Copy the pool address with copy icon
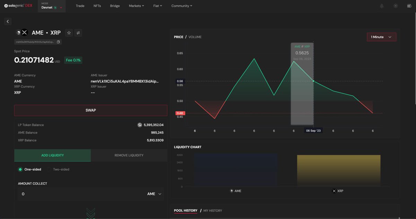Image resolution: width=416 pixels, height=219 pixels. (58, 42)
